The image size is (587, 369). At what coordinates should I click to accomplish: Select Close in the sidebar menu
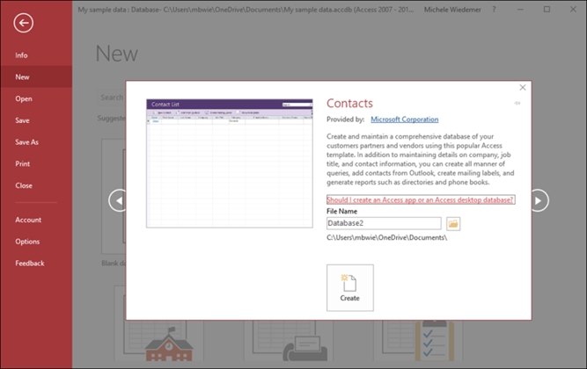24,185
